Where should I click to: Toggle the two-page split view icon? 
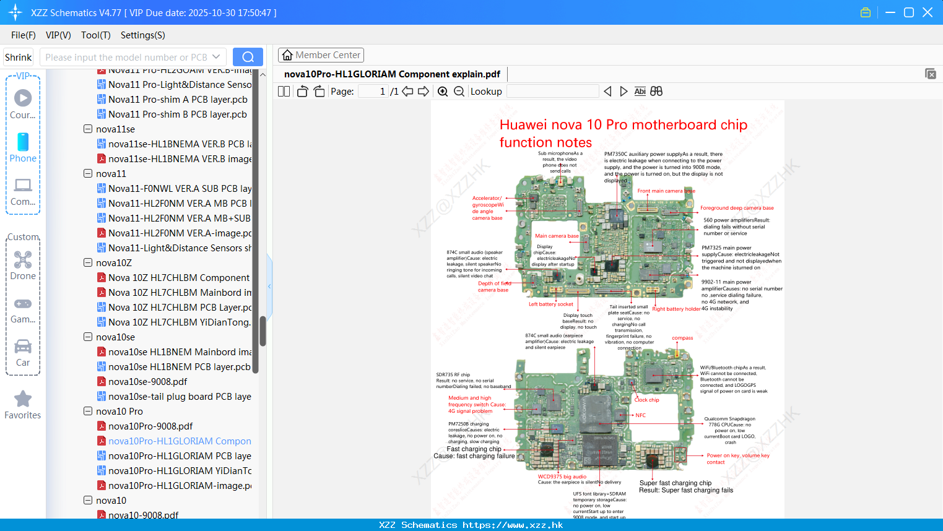284,92
